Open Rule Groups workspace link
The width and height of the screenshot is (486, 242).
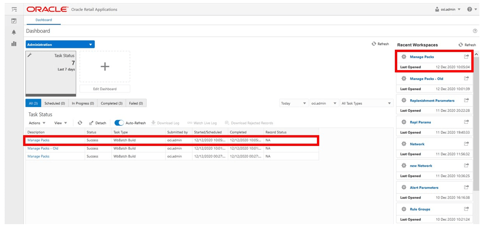[x=420, y=209]
